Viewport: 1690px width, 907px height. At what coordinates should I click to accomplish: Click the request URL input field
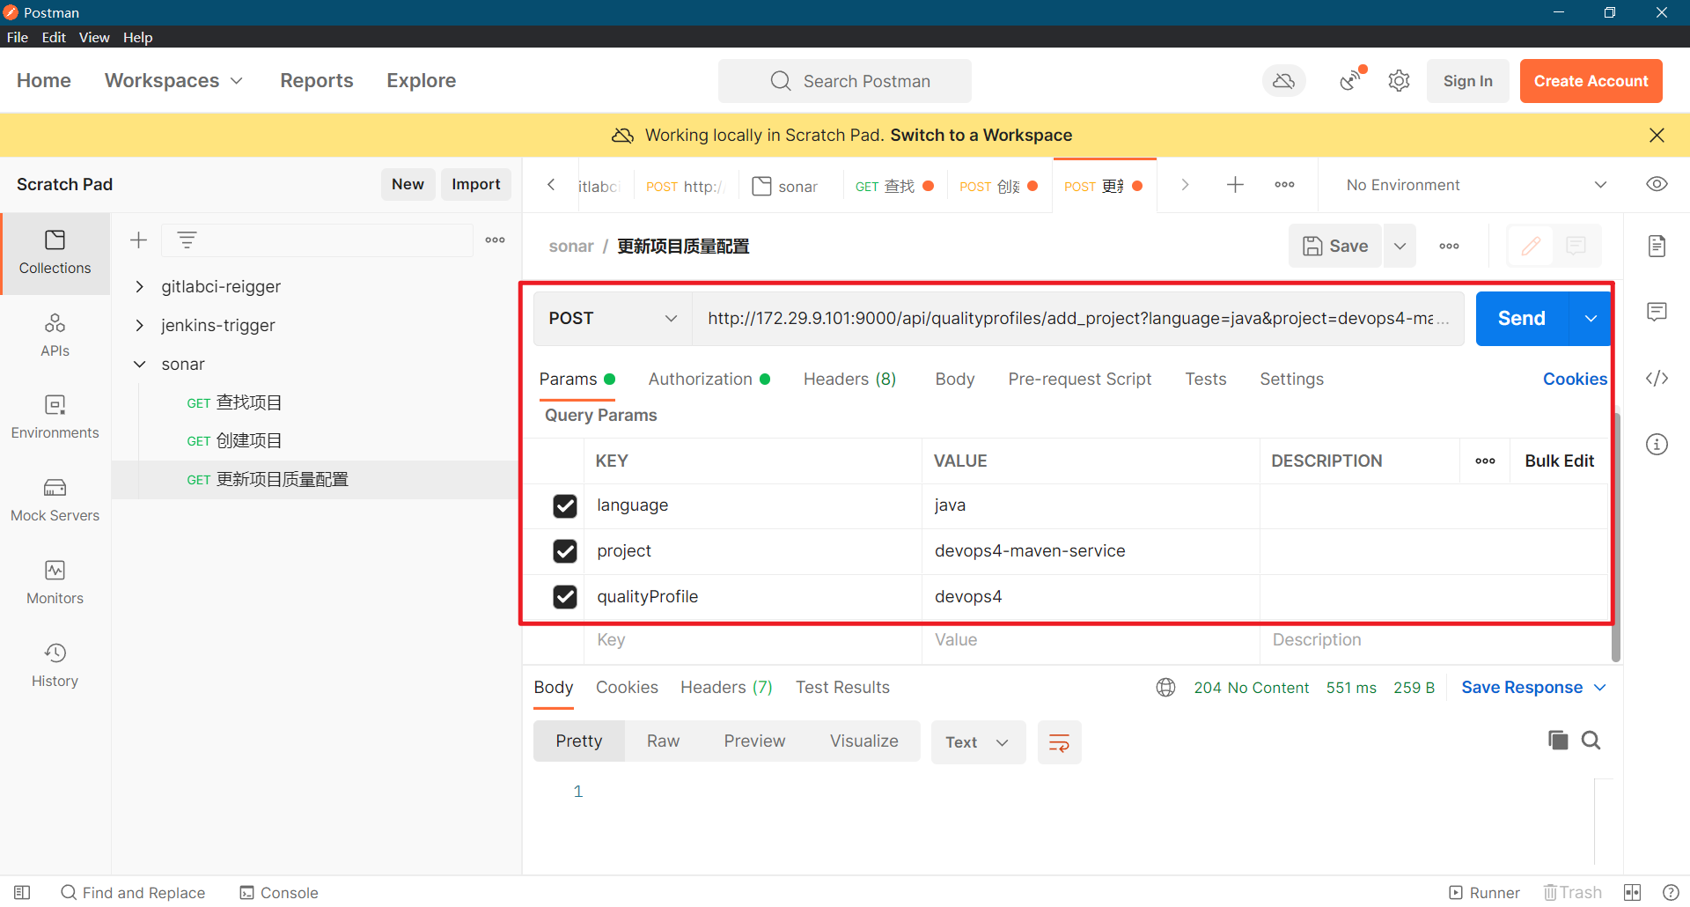[x=1077, y=318]
